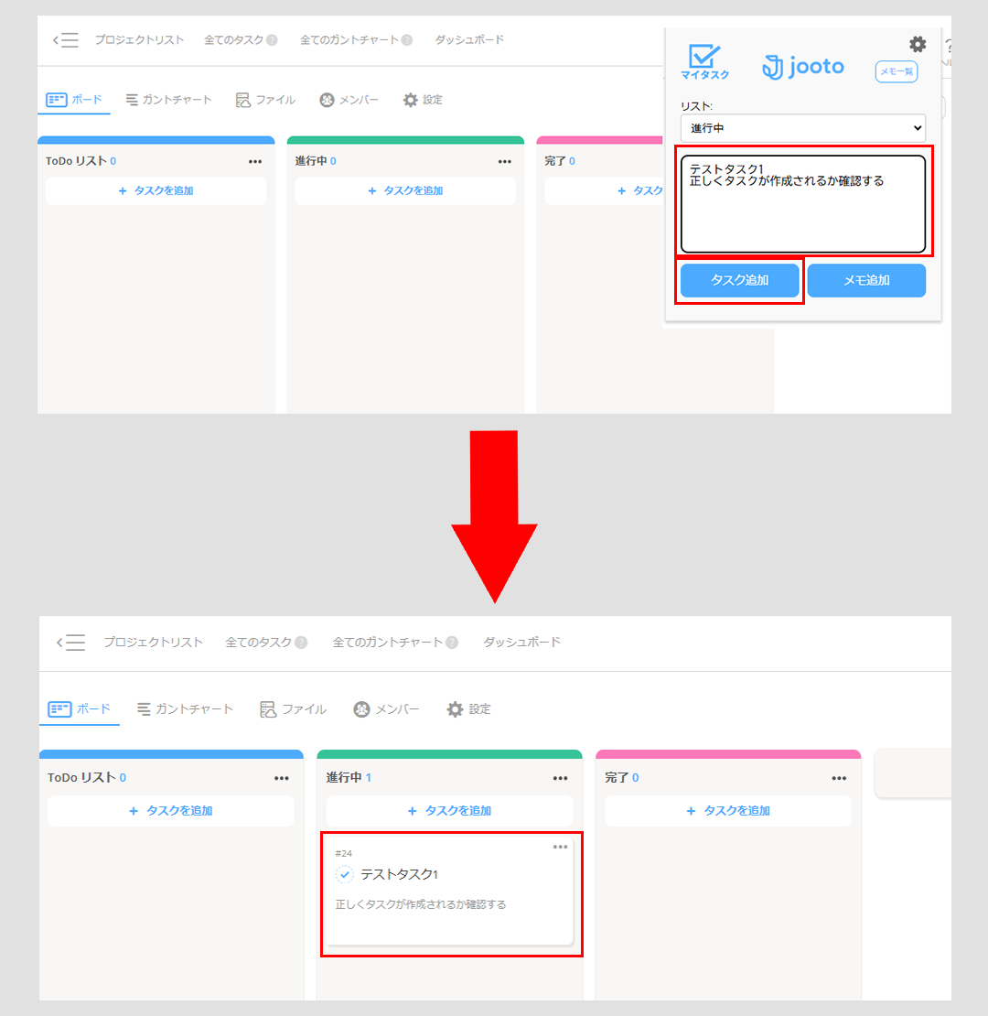Go to ダッシュボード in the lower screenshot's top navigation
This screenshot has width=988, height=1016.
click(521, 643)
